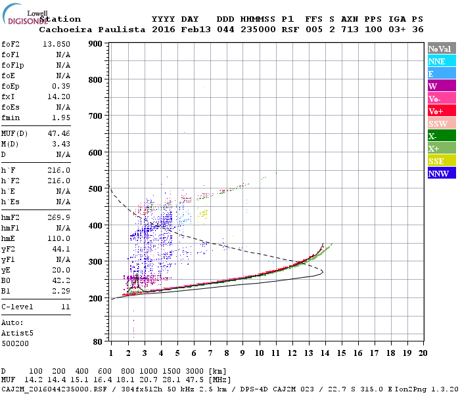Click the RSF program value in header
Screen dimensions: 460x394
290,30
